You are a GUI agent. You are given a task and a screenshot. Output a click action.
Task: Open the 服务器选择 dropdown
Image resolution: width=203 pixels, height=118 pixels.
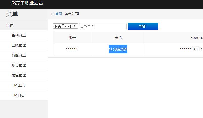(65, 26)
